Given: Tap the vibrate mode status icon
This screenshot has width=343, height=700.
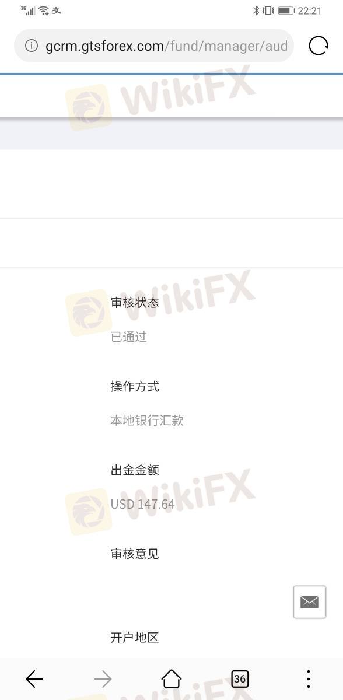Looking at the screenshot, I should tap(268, 10).
